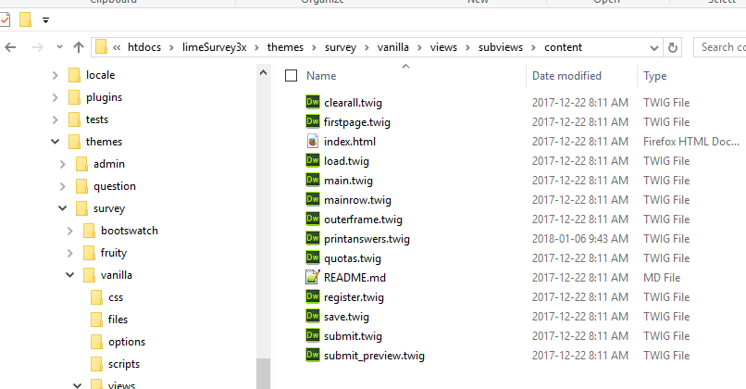746x389 pixels.
Task: Click the new folder quick access icon
Action: (x=25, y=20)
